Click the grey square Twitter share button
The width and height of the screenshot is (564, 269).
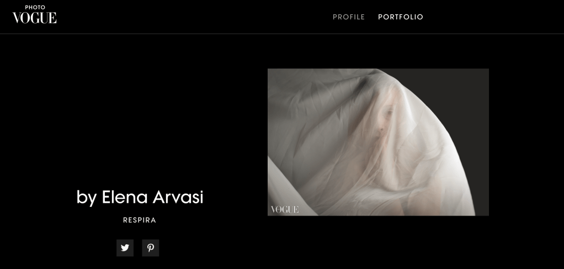pos(125,248)
